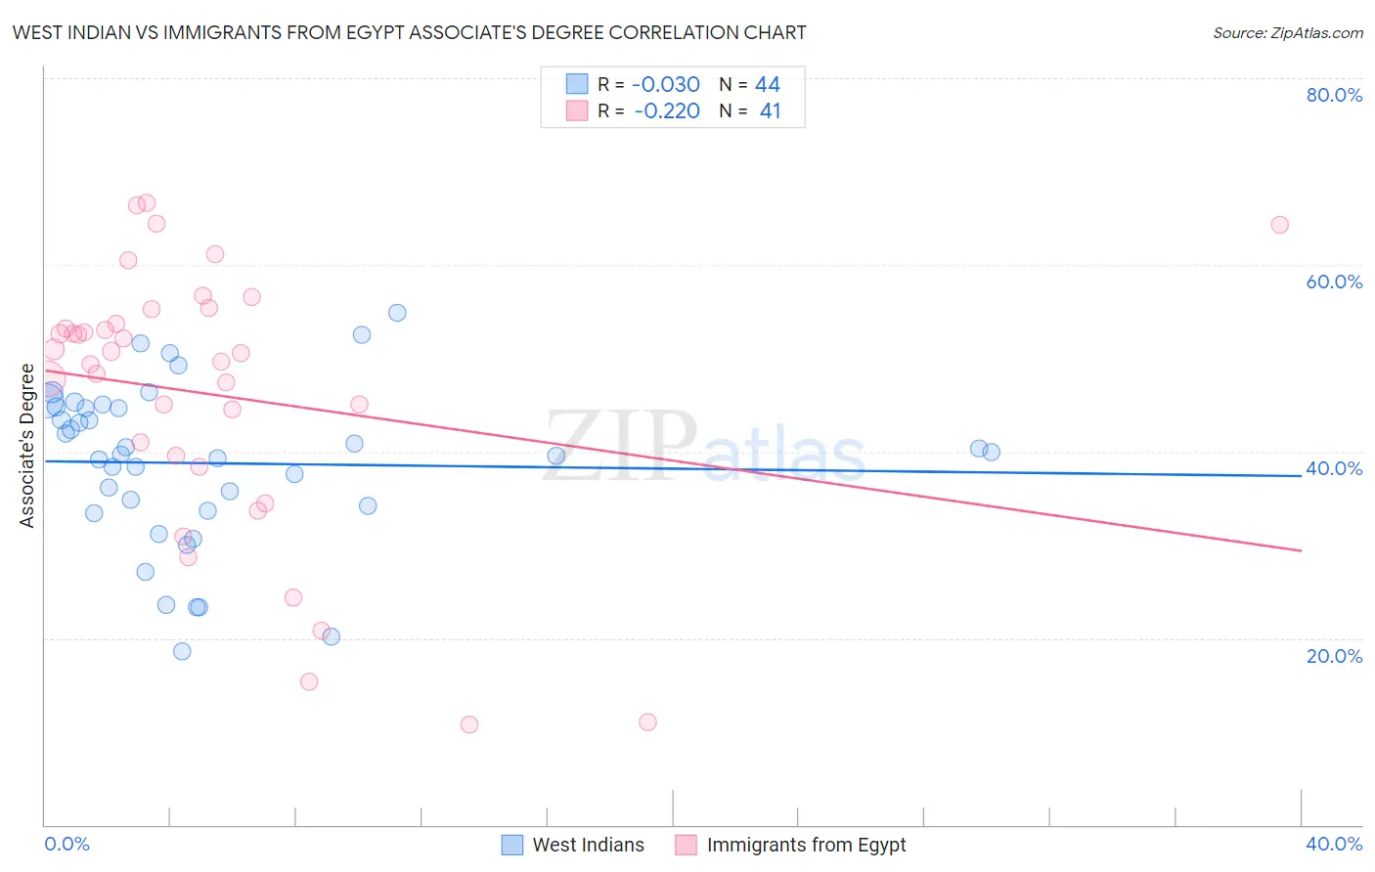Click the 0.0% x-axis start label

click(67, 844)
